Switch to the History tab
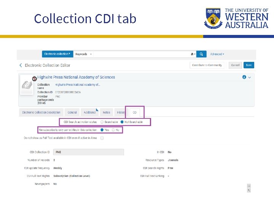 click(121, 112)
